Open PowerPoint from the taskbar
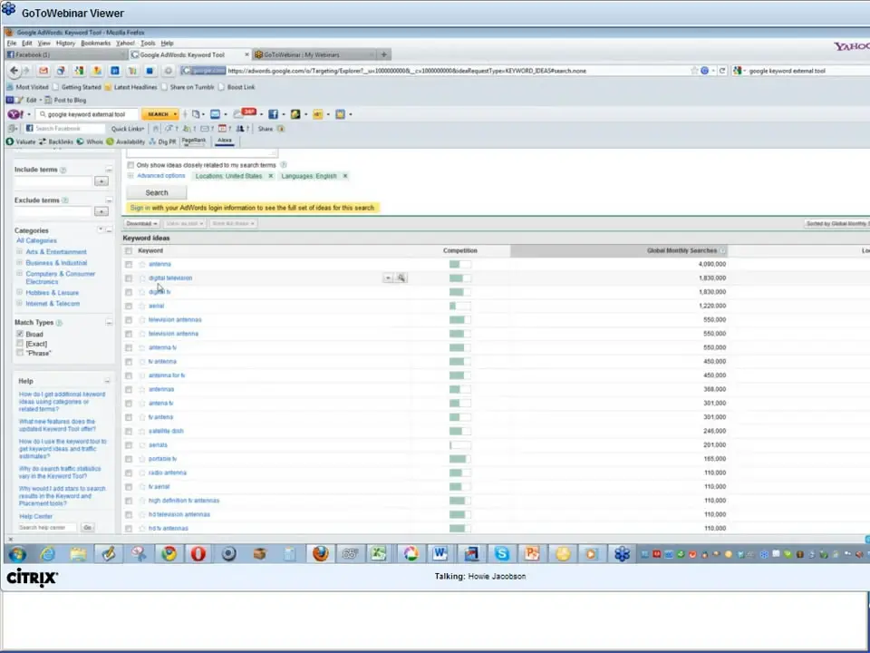Image resolution: width=870 pixels, height=653 pixels. [532, 553]
